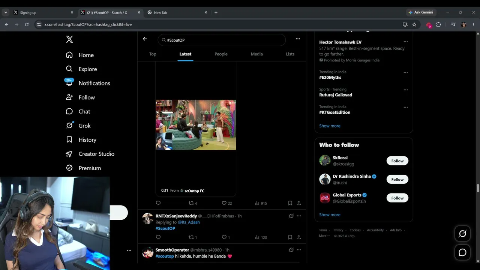480x270 pixels.
Task: Switch to the Media tab
Action: coord(256,54)
